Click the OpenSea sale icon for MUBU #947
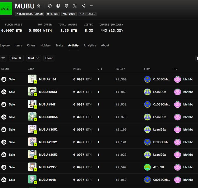The image size is (198, 188). tap(4, 104)
